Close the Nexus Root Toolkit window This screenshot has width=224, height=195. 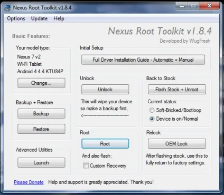(209, 6)
